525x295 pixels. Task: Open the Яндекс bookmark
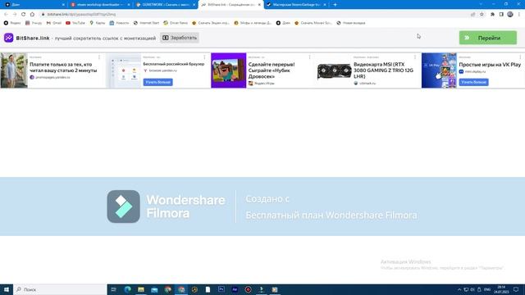[12, 23]
